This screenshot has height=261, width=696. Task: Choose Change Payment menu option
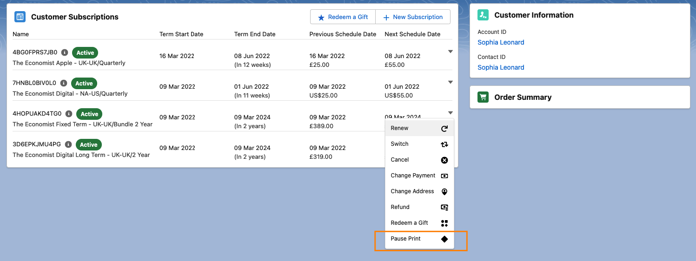pyautogui.click(x=419, y=176)
